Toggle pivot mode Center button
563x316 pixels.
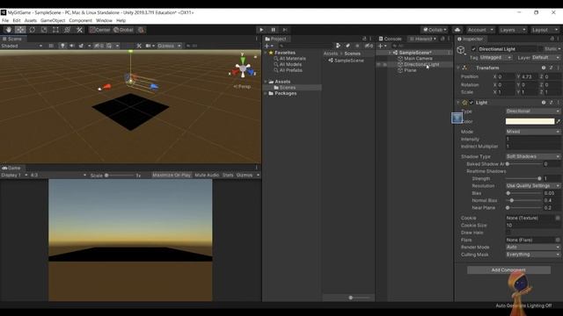99,30
